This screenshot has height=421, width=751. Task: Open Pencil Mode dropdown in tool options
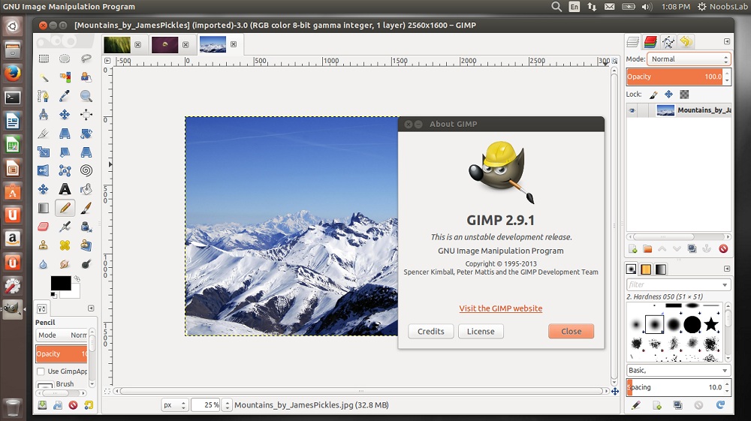click(62, 335)
